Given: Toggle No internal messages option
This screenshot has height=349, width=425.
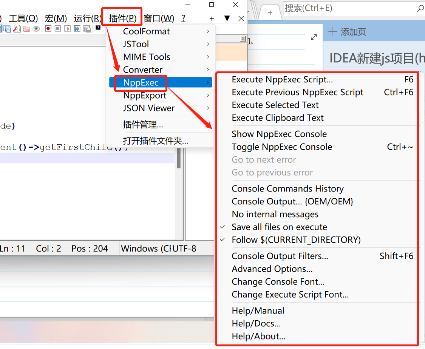Looking at the screenshot, I should click(x=275, y=214).
